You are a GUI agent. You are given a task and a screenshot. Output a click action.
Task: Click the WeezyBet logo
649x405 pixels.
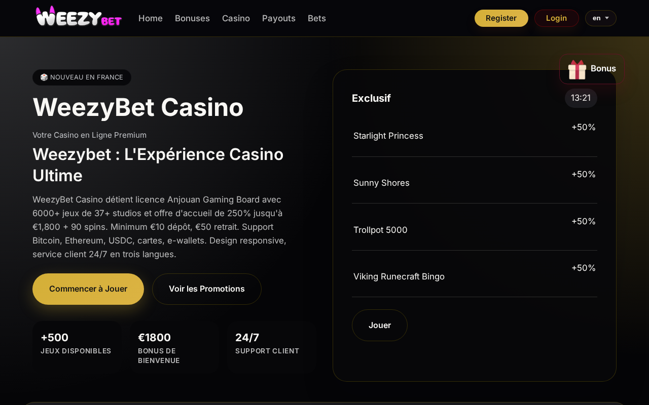click(x=79, y=17)
